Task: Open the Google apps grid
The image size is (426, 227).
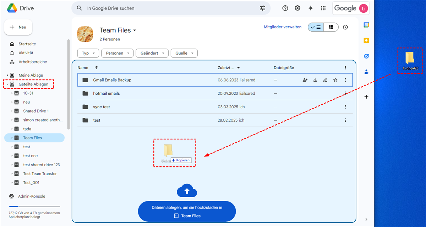Action: pyautogui.click(x=323, y=8)
